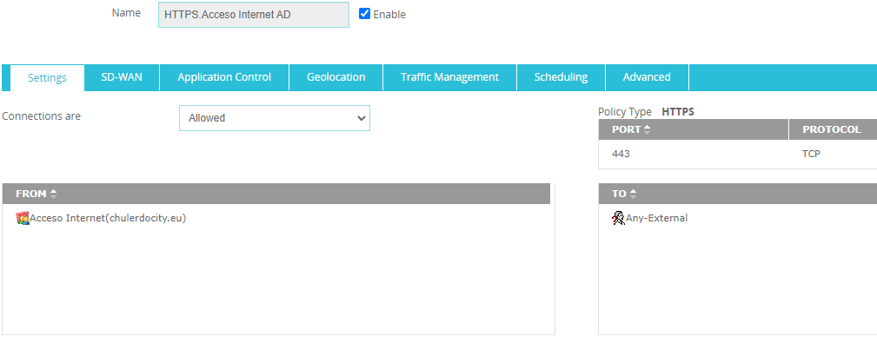Go to the Scheduling tab
This screenshot has width=877, height=343.
[x=561, y=77]
